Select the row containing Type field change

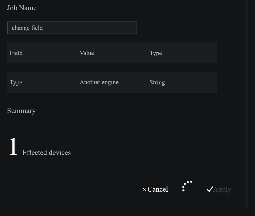pos(112,82)
